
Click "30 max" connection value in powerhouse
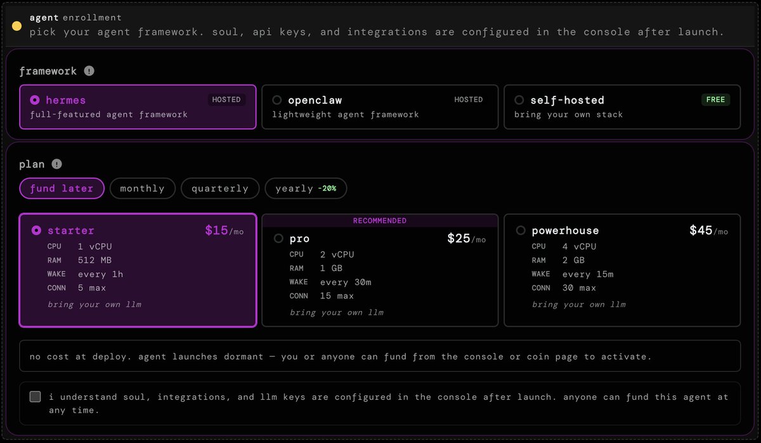coord(579,288)
